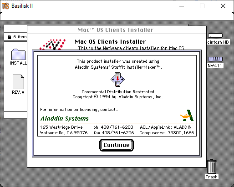Click the Aladdin Systems green heading
234x187 pixels.
pyautogui.click(x=65, y=119)
